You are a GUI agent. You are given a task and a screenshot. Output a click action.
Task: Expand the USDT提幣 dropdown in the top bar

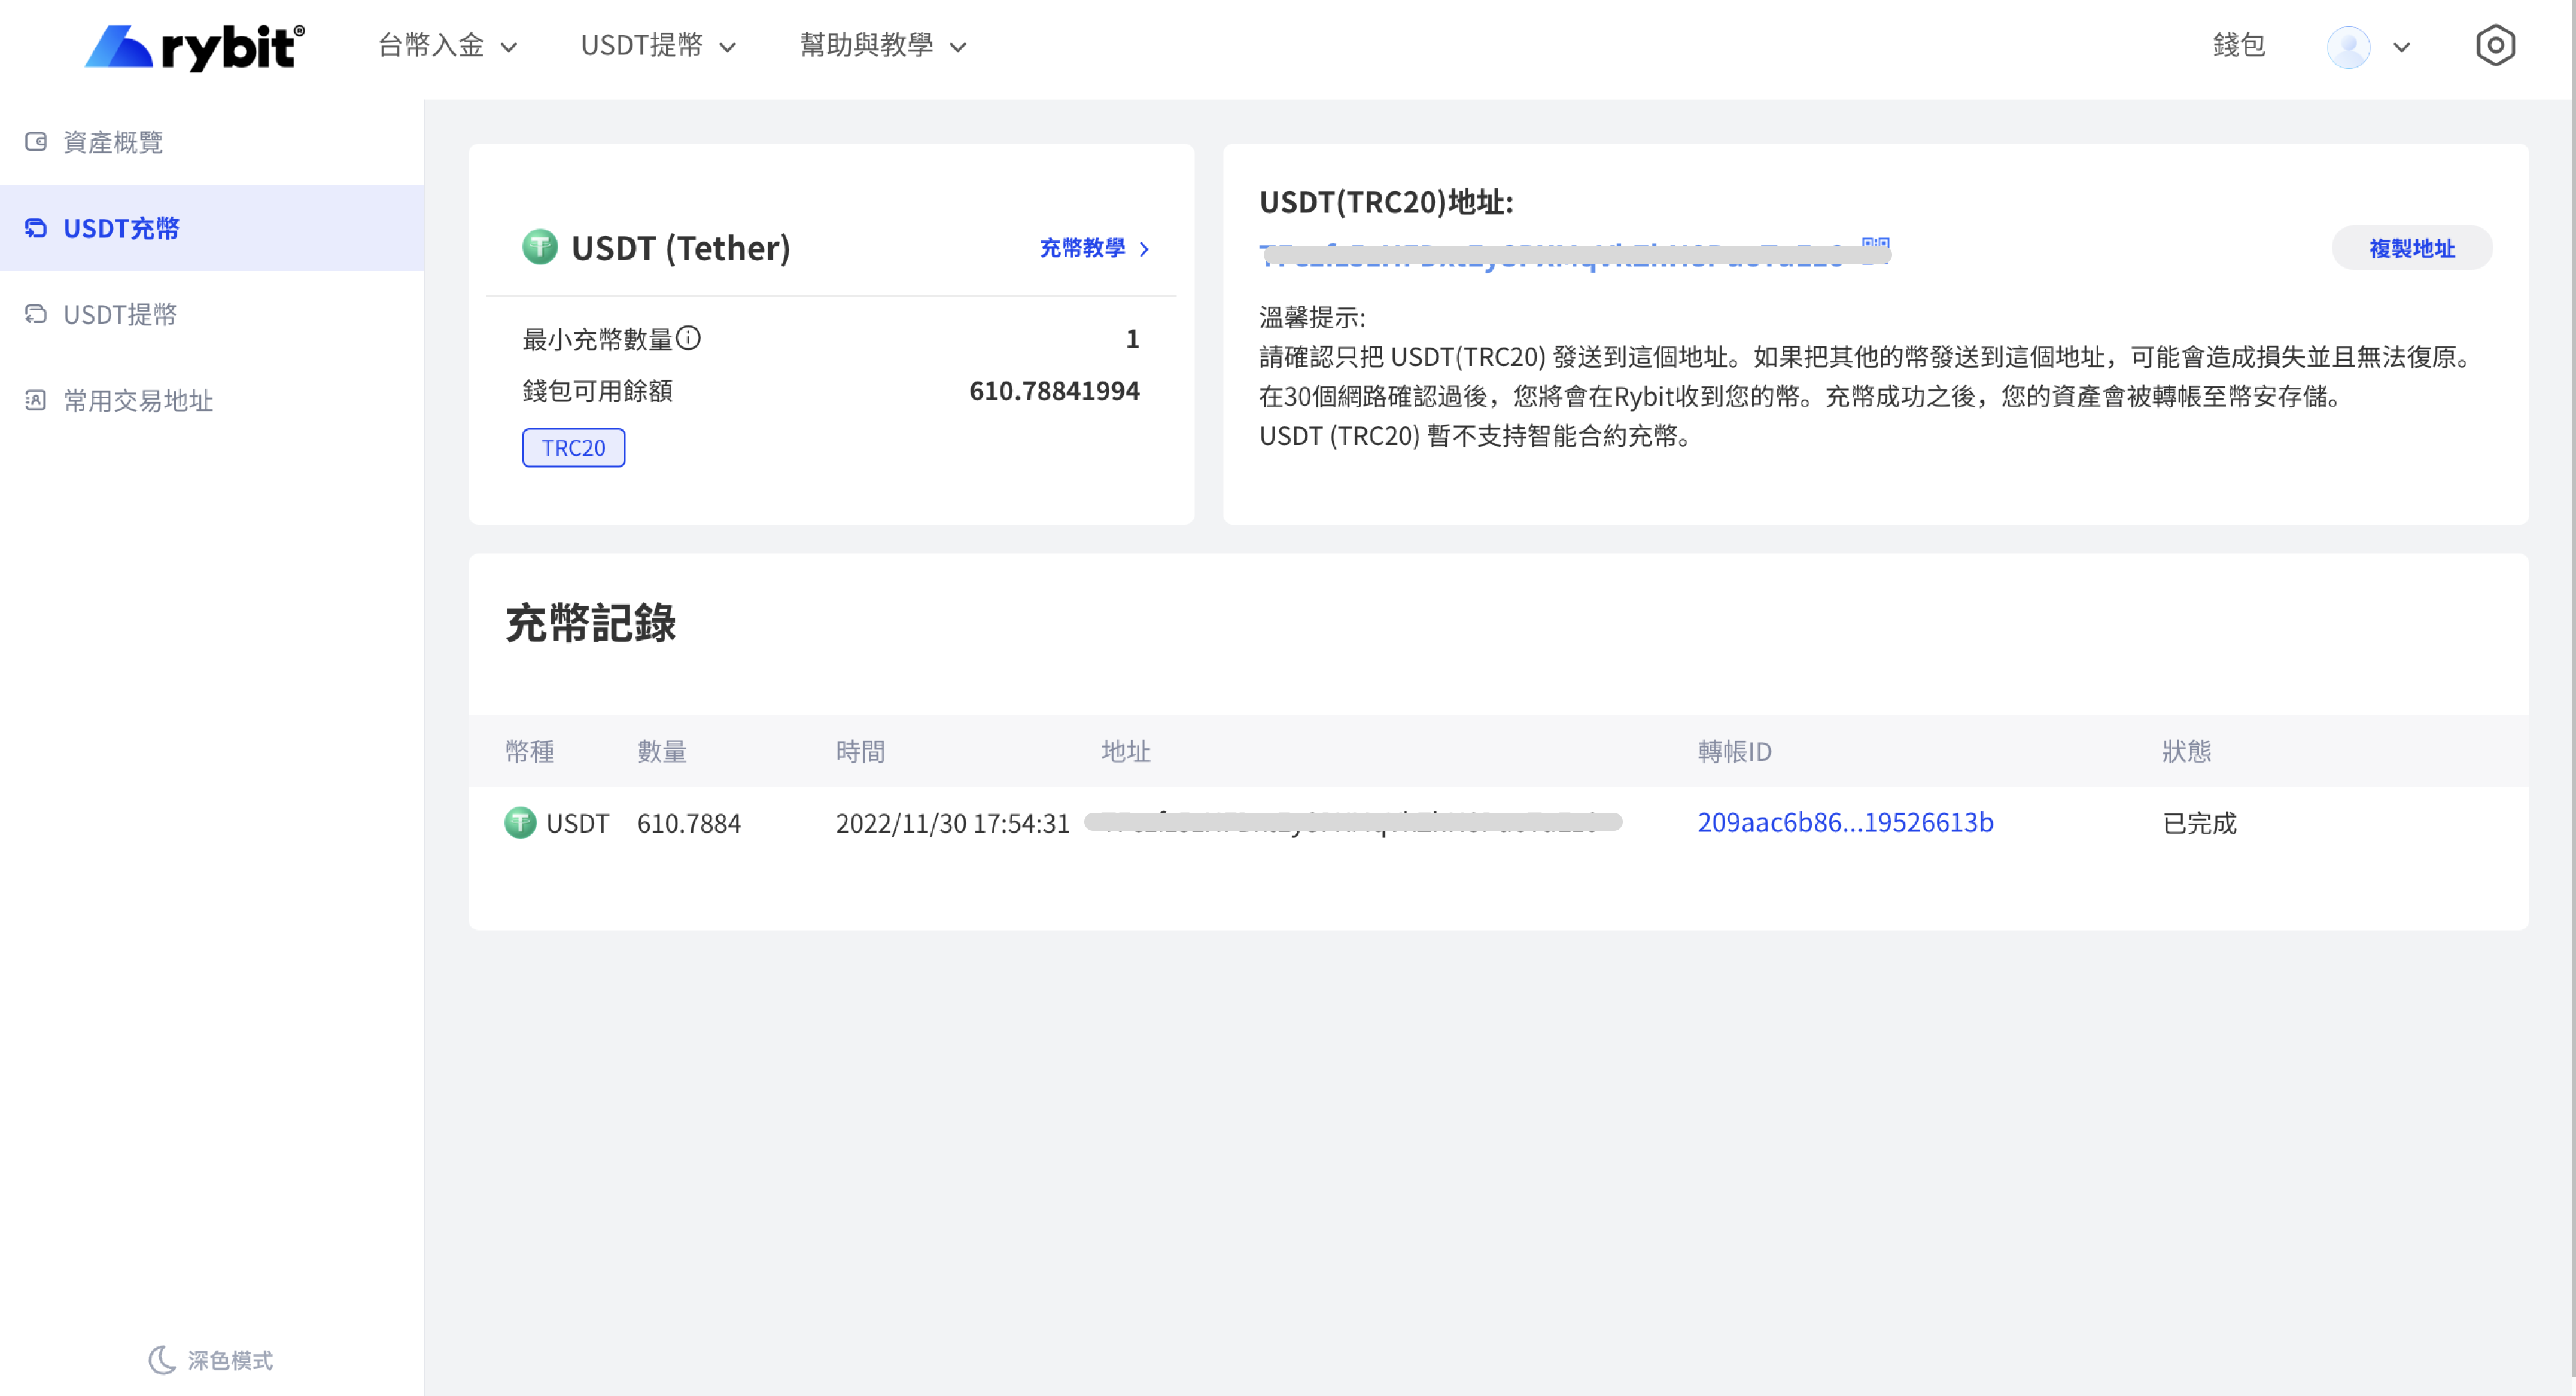pyautogui.click(x=658, y=45)
